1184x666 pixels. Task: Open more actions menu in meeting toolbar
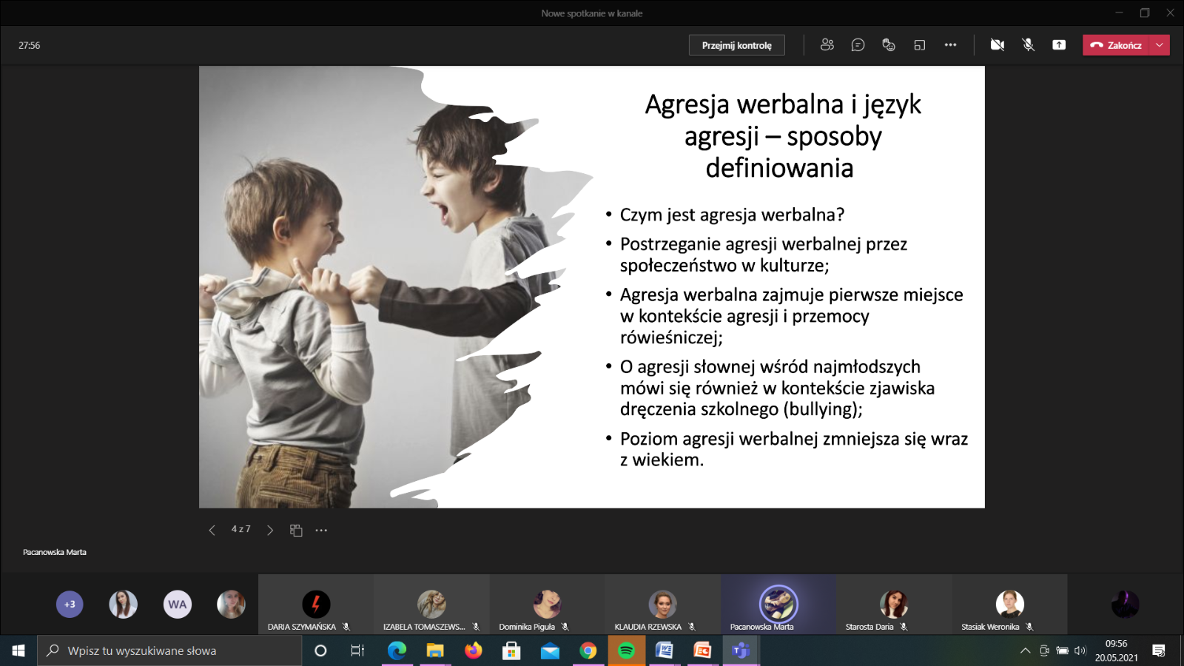[x=950, y=45]
